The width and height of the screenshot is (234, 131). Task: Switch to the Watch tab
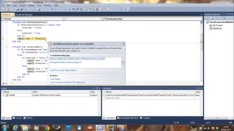[x=28, y=118]
